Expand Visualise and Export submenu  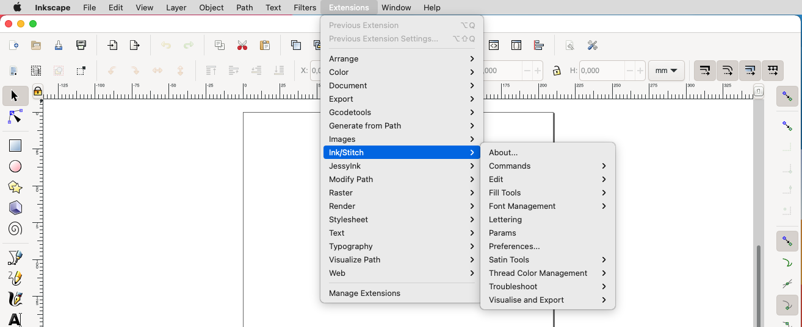coord(547,300)
